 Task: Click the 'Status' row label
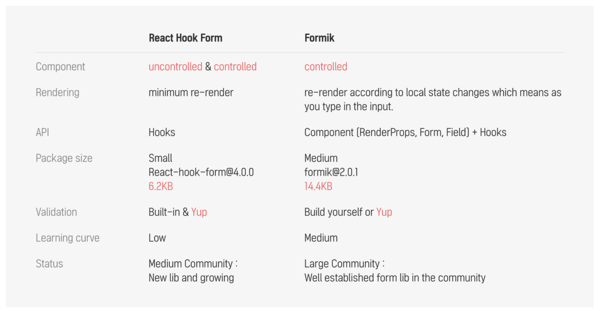click(x=49, y=264)
